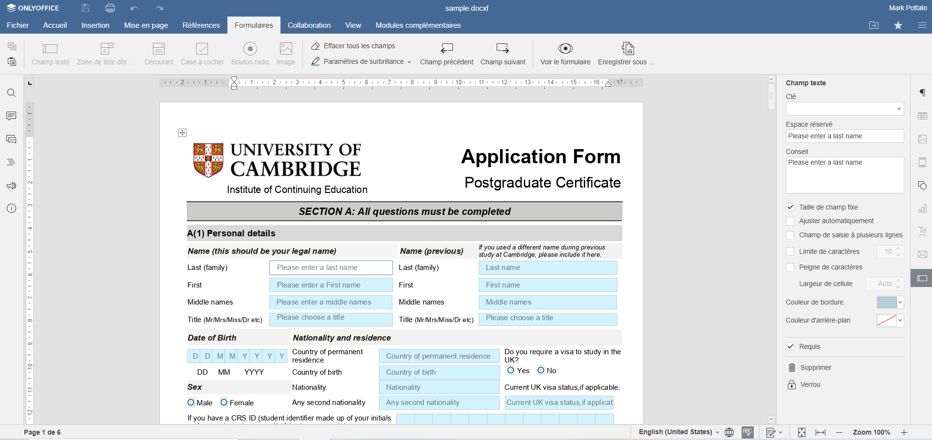This screenshot has width=932, height=440.
Task: Open English (United States) language dropdown
Action: click(679, 432)
